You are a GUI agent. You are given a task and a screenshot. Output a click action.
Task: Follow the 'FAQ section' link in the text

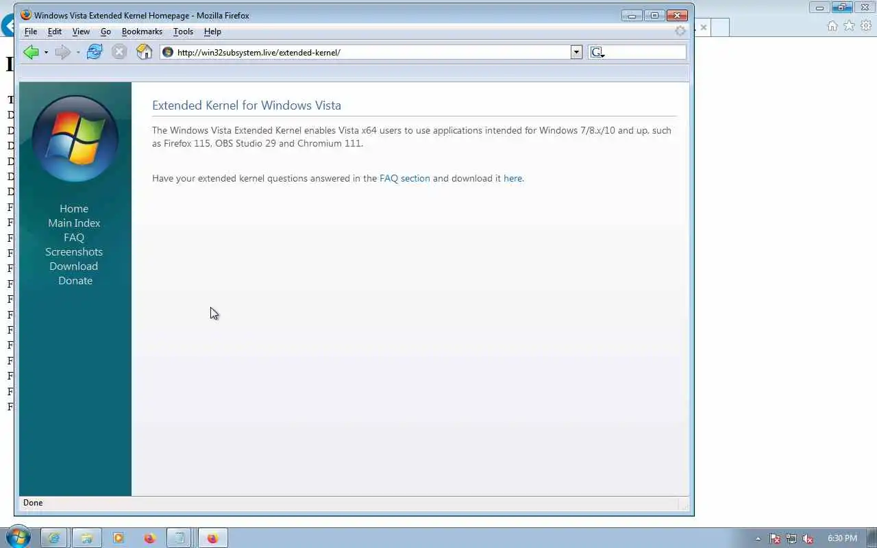(405, 178)
